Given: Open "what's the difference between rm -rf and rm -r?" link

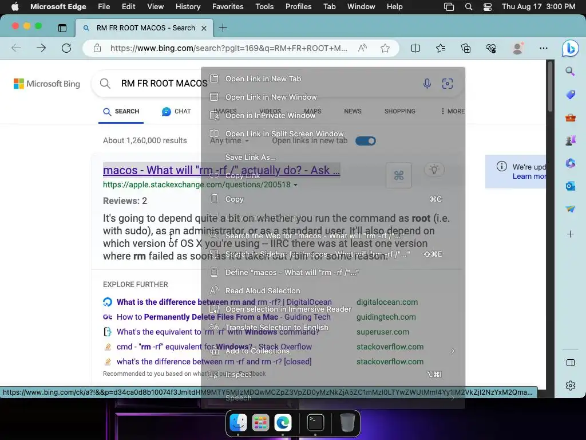Looking at the screenshot, I should [214, 362].
